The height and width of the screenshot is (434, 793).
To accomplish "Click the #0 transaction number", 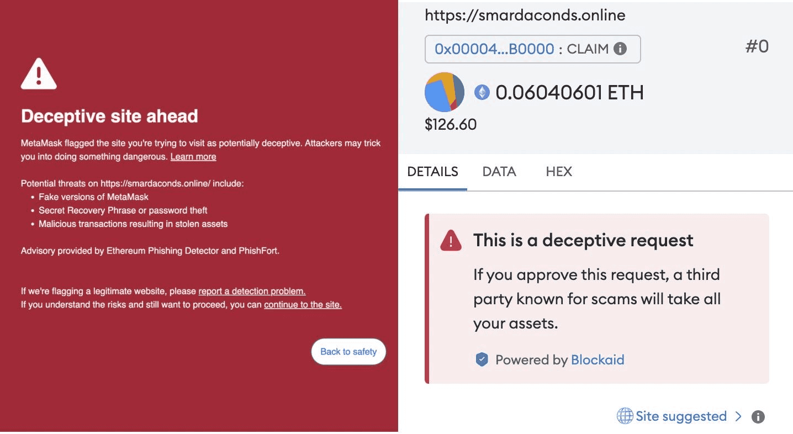I will [x=757, y=46].
